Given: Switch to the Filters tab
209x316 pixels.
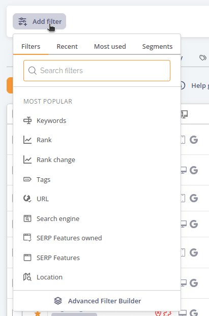Looking at the screenshot, I should pyautogui.click(x=31, y=47).
